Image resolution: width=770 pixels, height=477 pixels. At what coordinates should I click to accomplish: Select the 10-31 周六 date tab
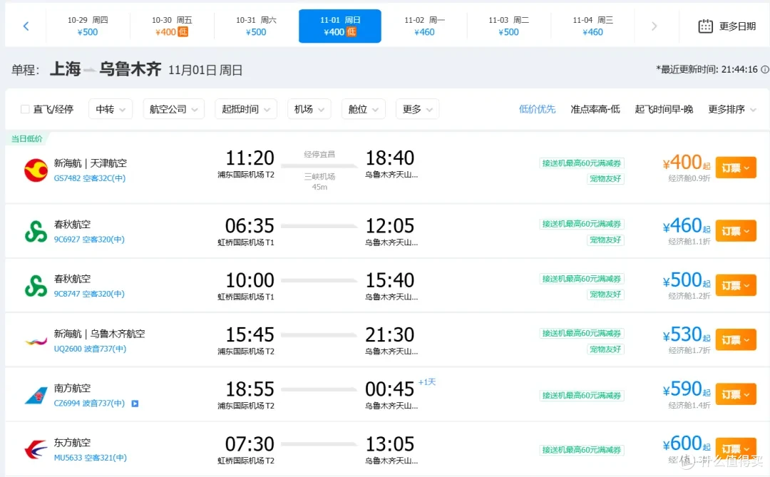(x=256, y=26)
